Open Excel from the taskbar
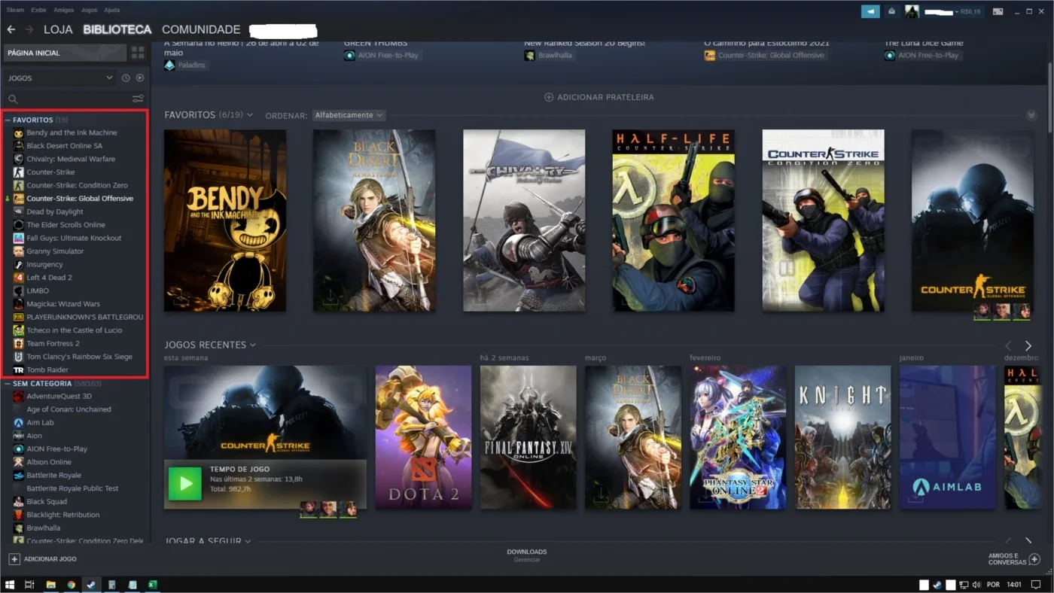The image size is (1054, 593). coord(152,585)
